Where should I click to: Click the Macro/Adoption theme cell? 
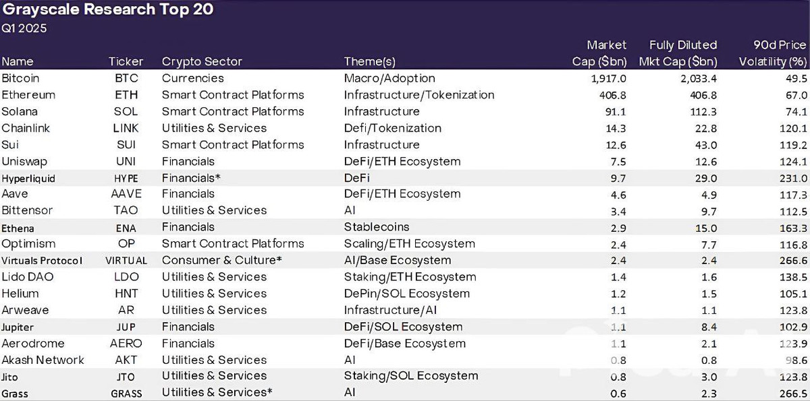(x=389, y=78)
